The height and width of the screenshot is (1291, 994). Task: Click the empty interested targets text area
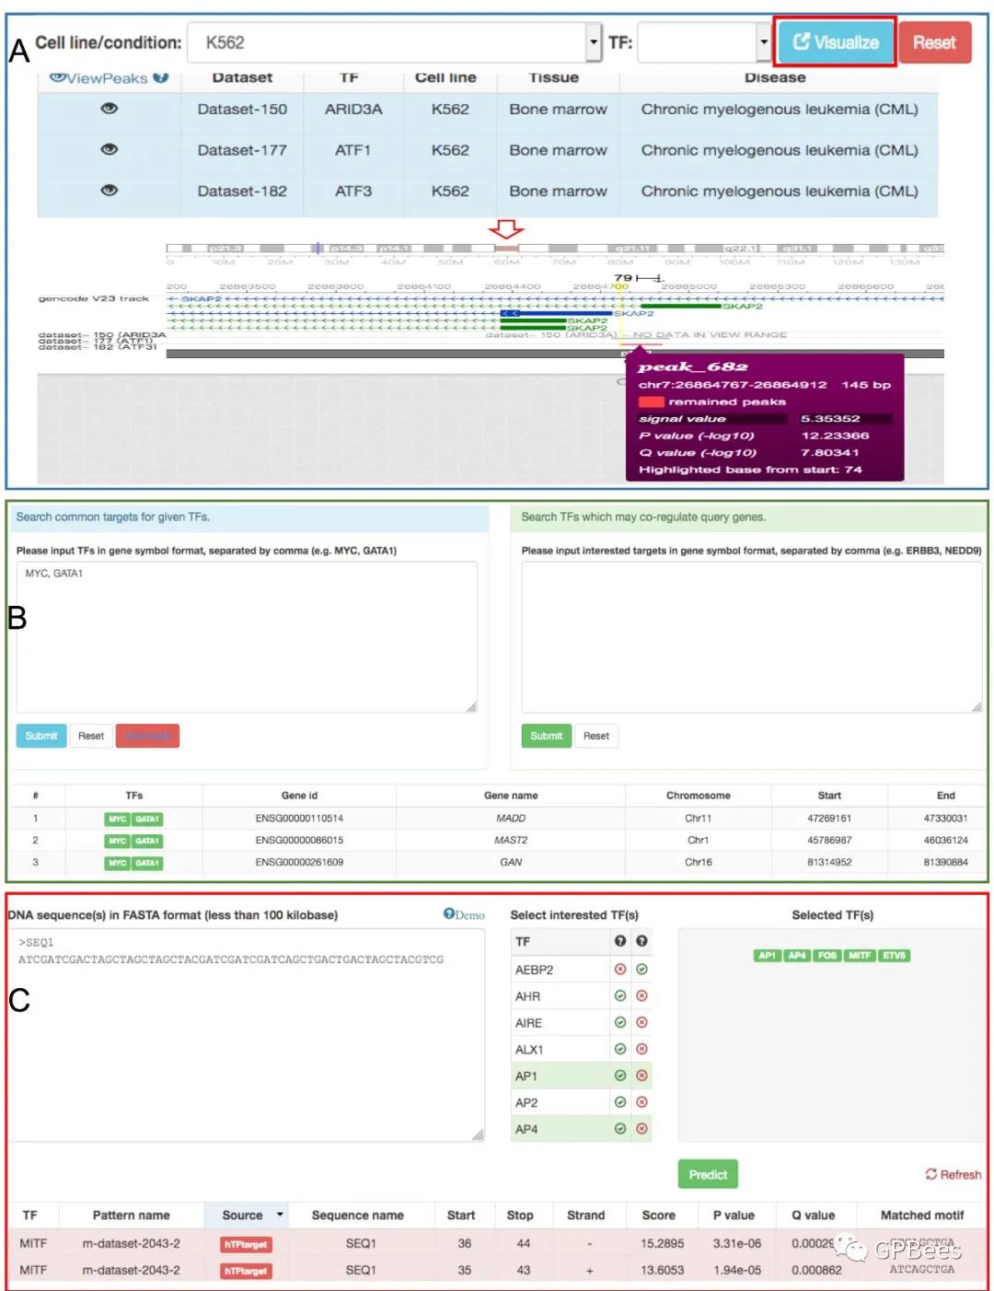pos(752,637)
